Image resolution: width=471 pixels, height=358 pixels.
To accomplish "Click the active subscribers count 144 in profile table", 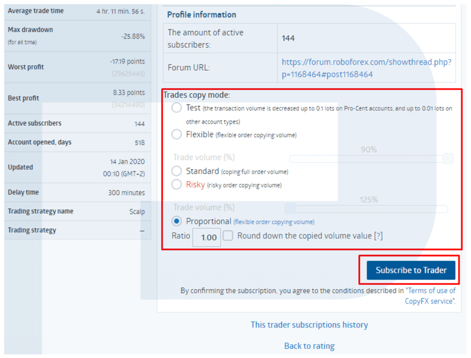I will (288, 38).
